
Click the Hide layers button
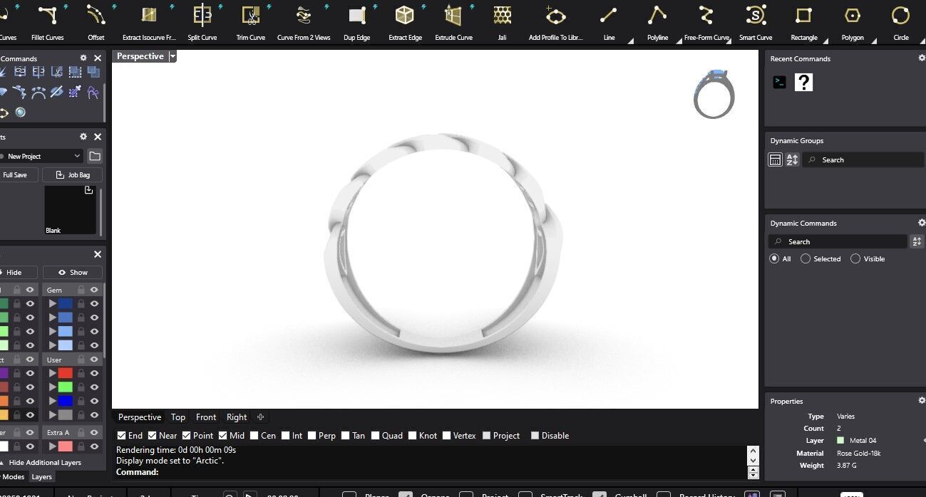(18, 272)
